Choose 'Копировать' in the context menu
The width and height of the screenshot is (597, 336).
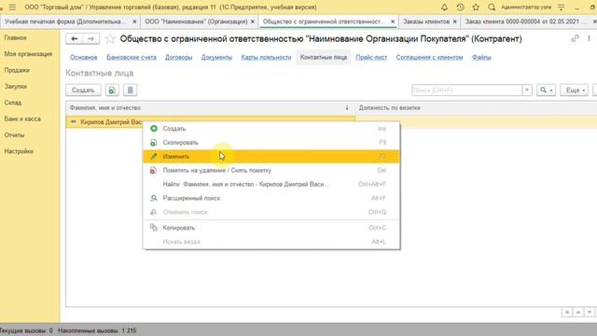tap(271, 228)
